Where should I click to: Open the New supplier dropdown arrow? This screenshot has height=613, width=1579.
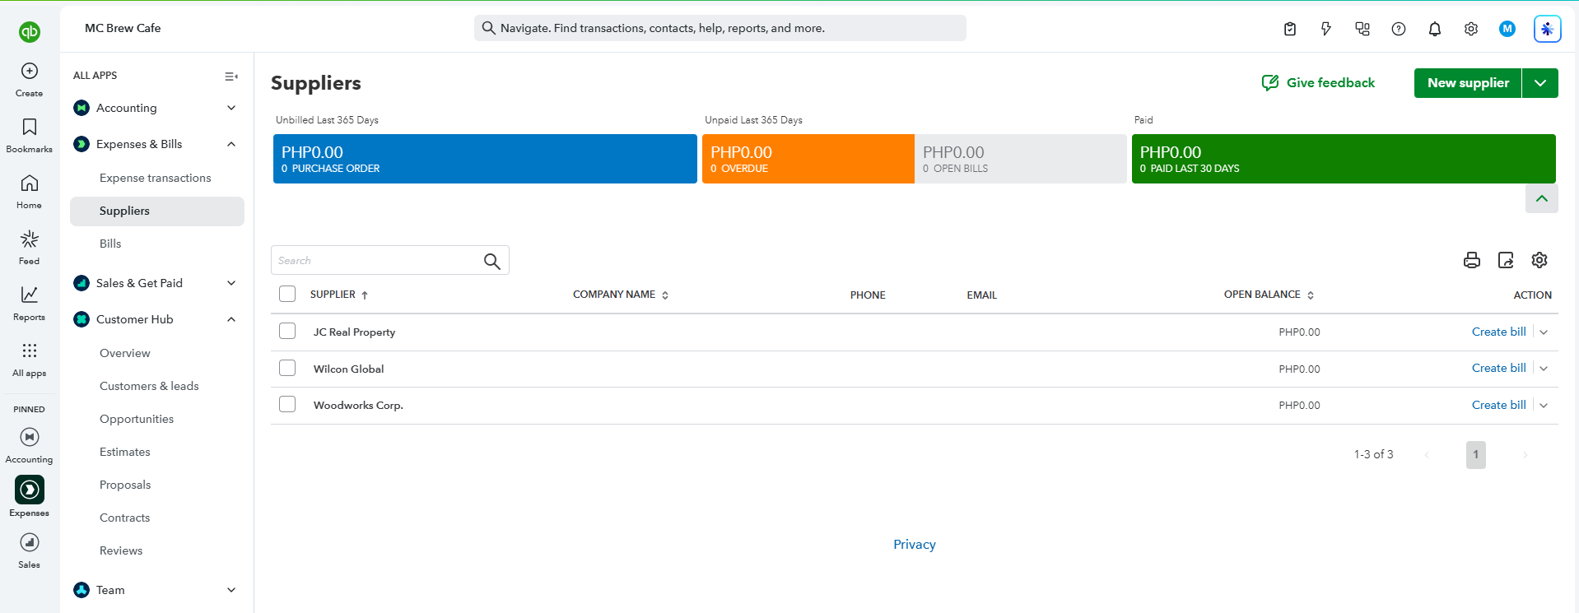click(x=1540, y=83)
